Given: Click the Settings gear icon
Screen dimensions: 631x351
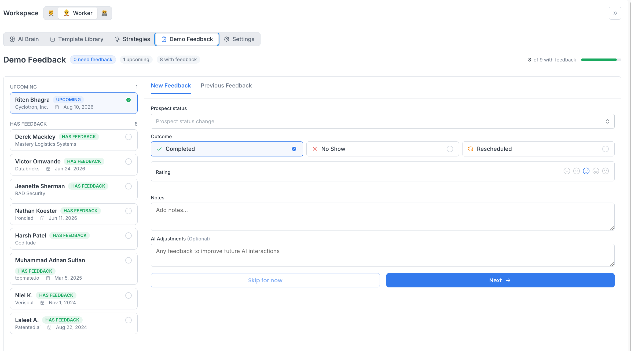Looking at the screenshot, I should pos(227,39).
